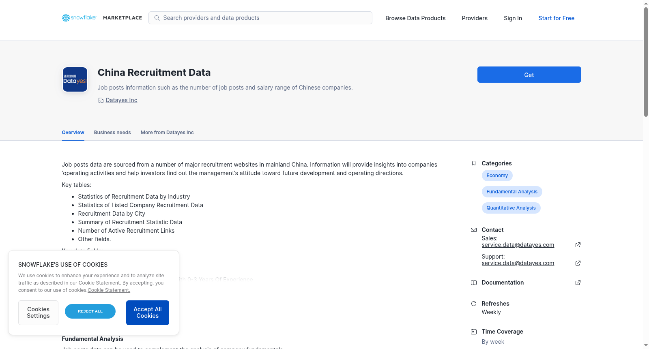Switch to More from Datayes Inc tab
Image resolution: width=649 pixels, height=349 pixels.
click(x=167, y=133)
